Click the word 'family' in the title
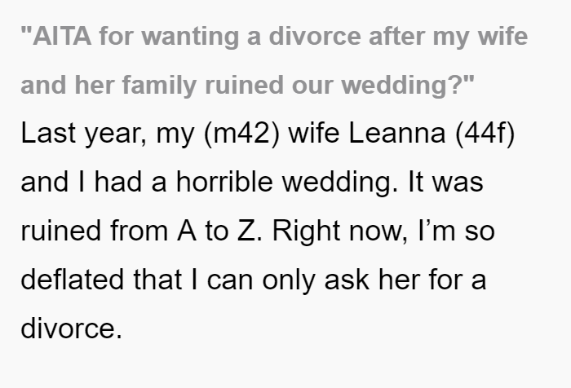The width and height of the screenshot is (571, 388). (x=159, y=85)
